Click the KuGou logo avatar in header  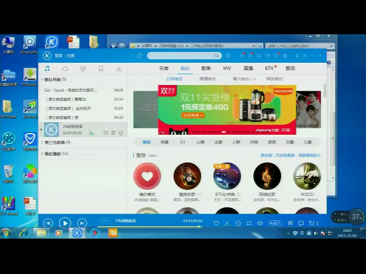pos(47,56)
